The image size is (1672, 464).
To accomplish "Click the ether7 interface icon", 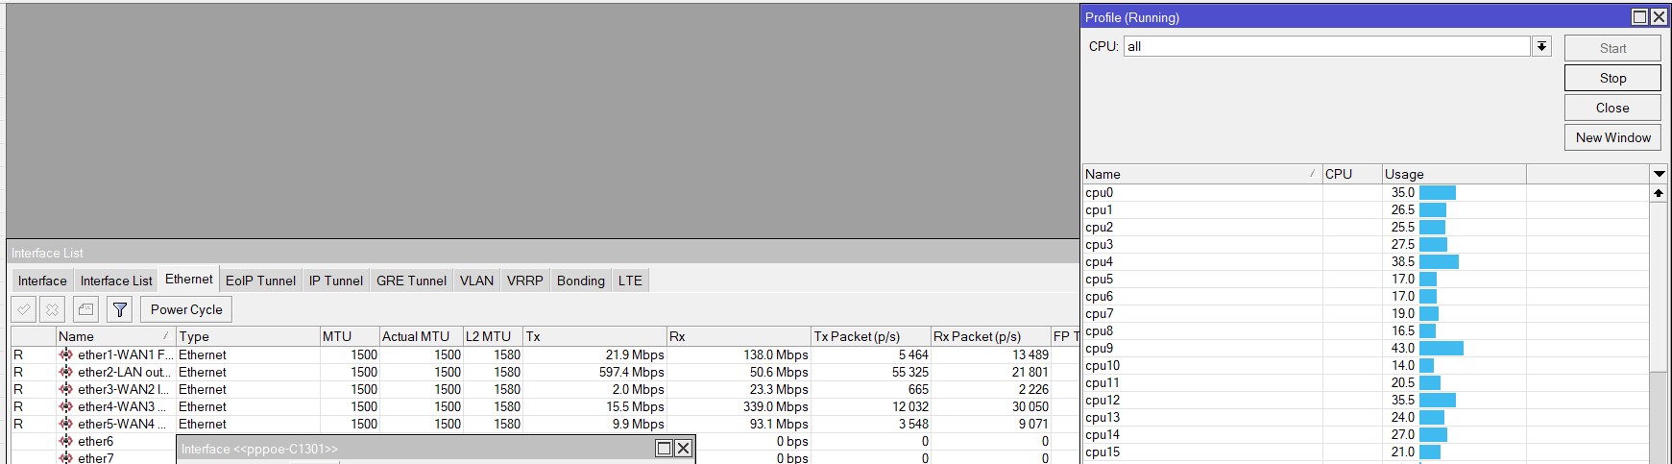I will 66,458.
